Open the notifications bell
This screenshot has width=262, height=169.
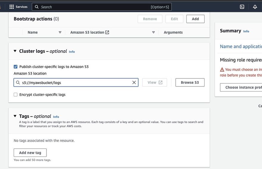[255, 7]
